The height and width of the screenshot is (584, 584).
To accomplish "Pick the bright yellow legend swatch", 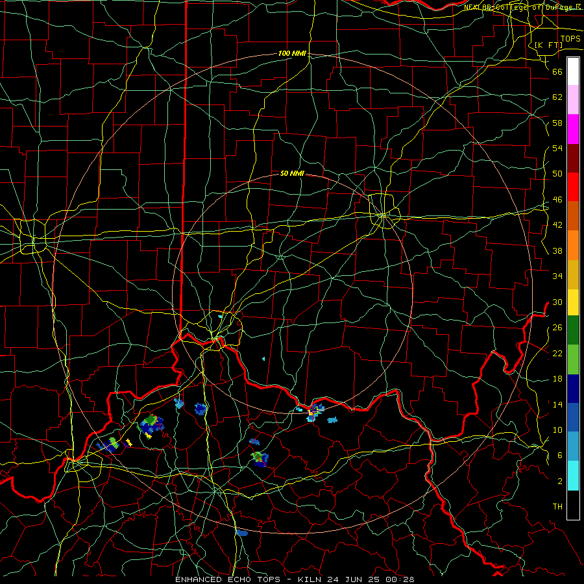I will pyautogui.click(x=573, y=302).
